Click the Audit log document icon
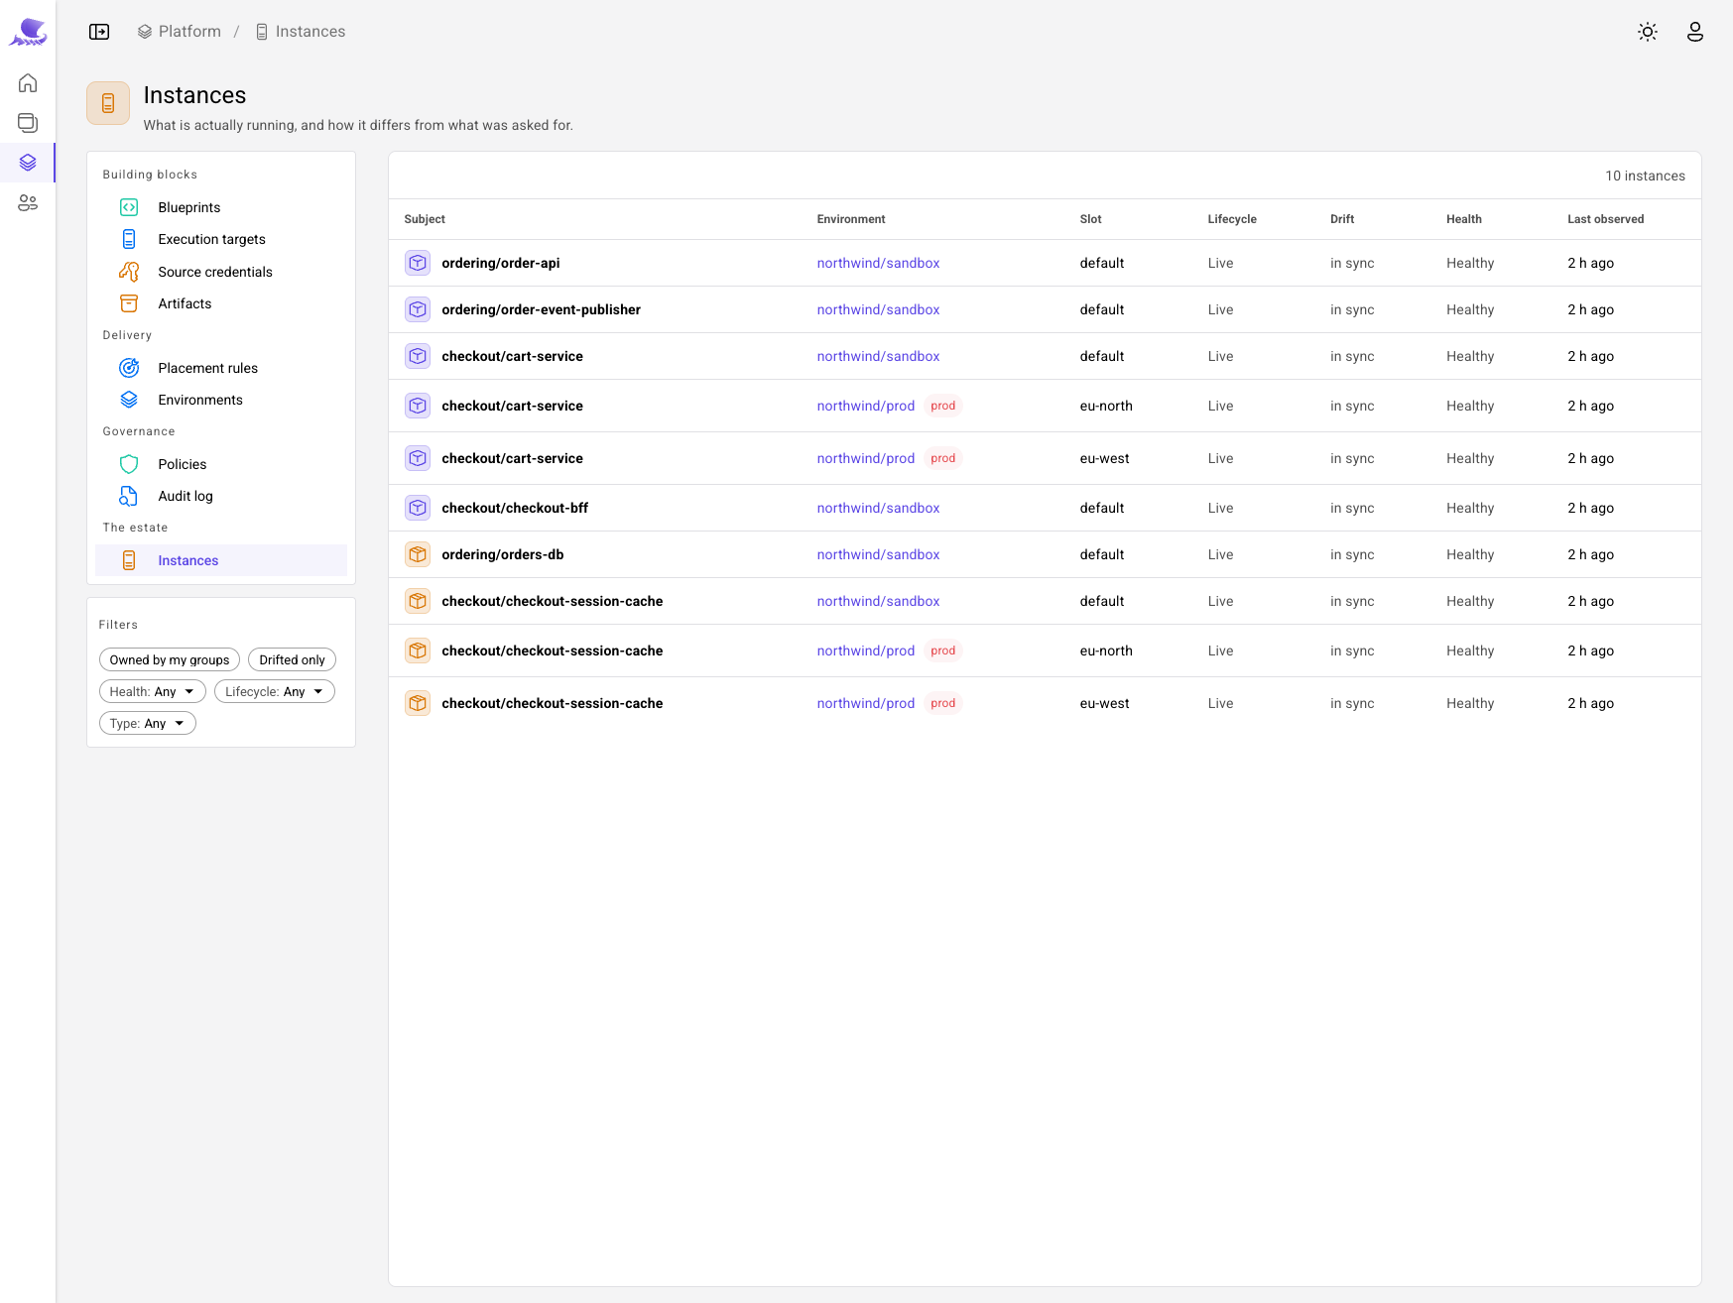 pos(129,496)
